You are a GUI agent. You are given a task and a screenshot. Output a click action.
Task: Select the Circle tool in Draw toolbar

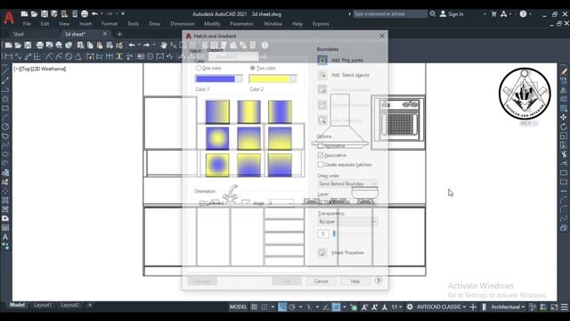5,127
